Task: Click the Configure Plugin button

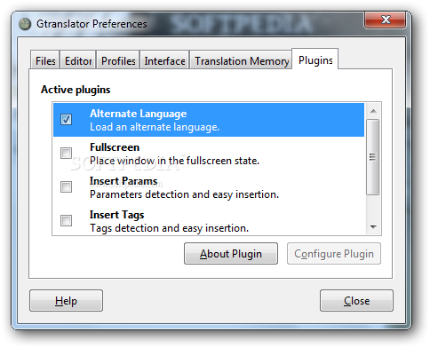Action: (334, 254)
